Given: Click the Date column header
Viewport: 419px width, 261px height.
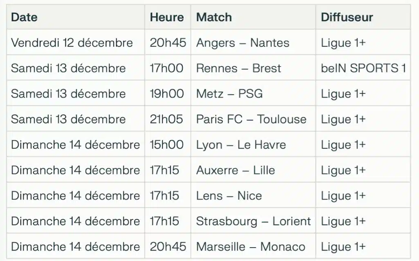Looking at the screenshot, I should pyautogui.click(x=24, y=17).
